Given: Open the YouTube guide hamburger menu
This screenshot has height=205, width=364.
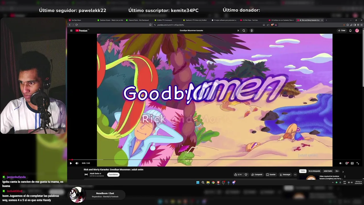Looking at the screenshot, I should pyautogui.click(x=71, y=30).
